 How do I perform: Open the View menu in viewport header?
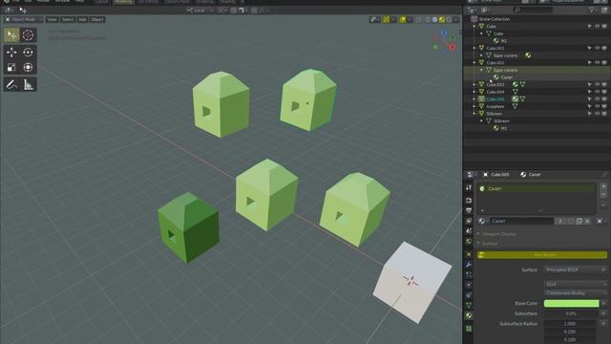(x=52, y=19)
